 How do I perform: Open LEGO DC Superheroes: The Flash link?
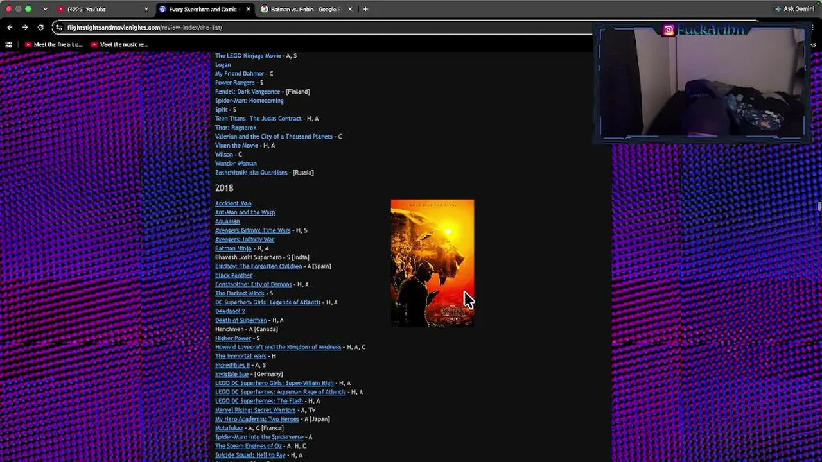click(x=259, y=401)
